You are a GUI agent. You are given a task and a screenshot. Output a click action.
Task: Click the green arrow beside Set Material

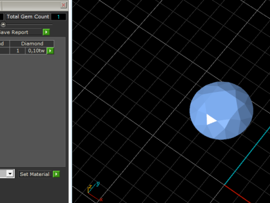coord(56,174)
